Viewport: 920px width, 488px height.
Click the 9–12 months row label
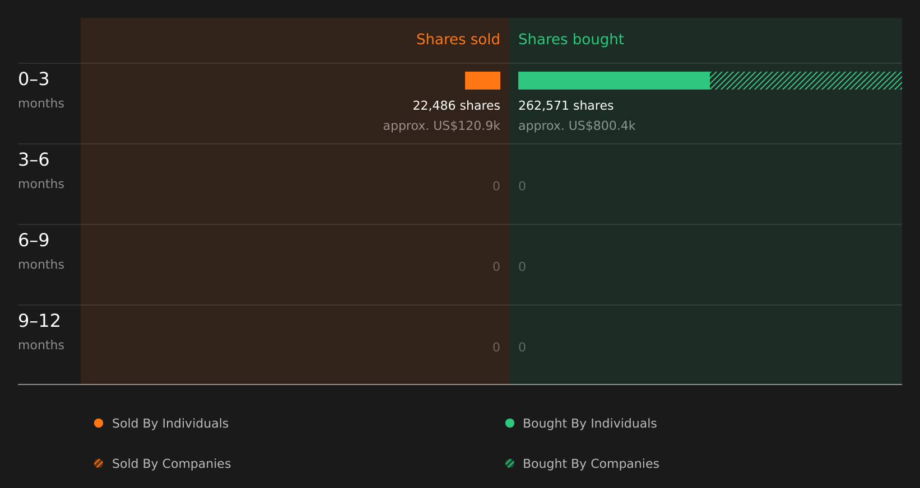tap(41, 332)
